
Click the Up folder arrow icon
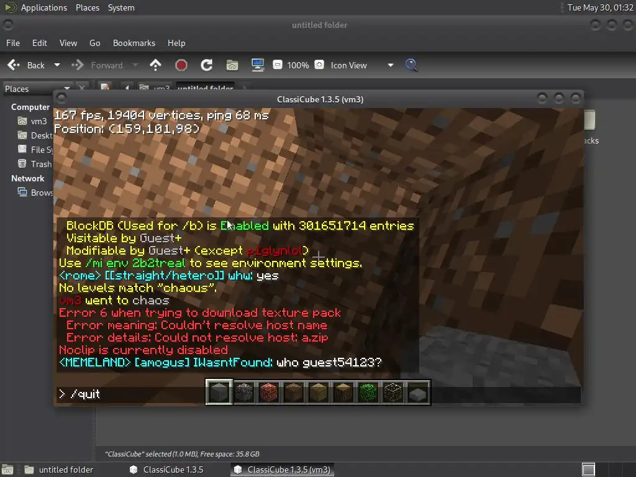click(155, 65)
